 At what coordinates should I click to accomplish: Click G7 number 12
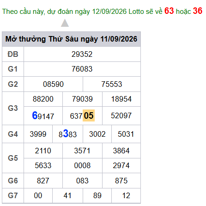[x=126, y=196]
